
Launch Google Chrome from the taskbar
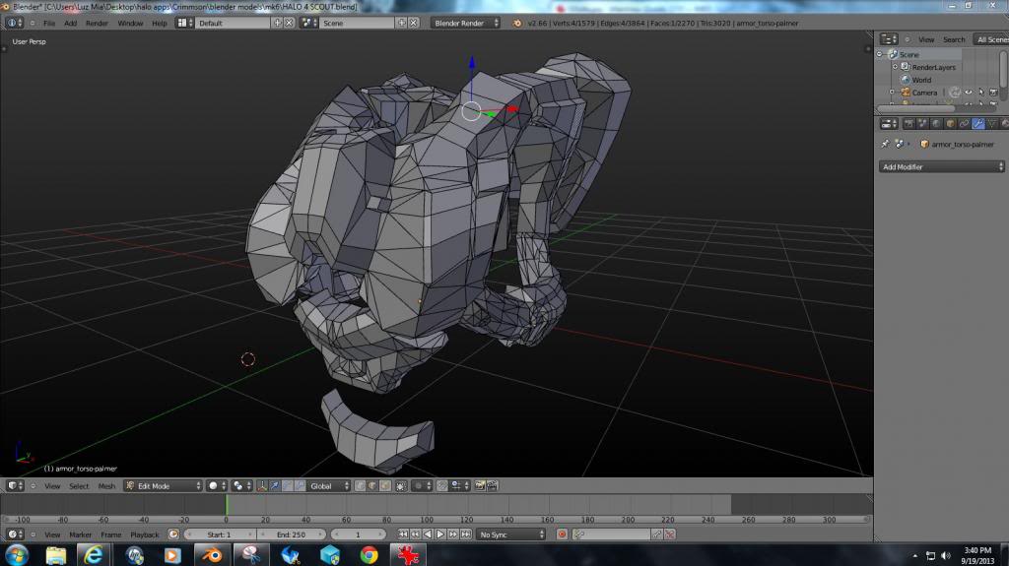369,555
